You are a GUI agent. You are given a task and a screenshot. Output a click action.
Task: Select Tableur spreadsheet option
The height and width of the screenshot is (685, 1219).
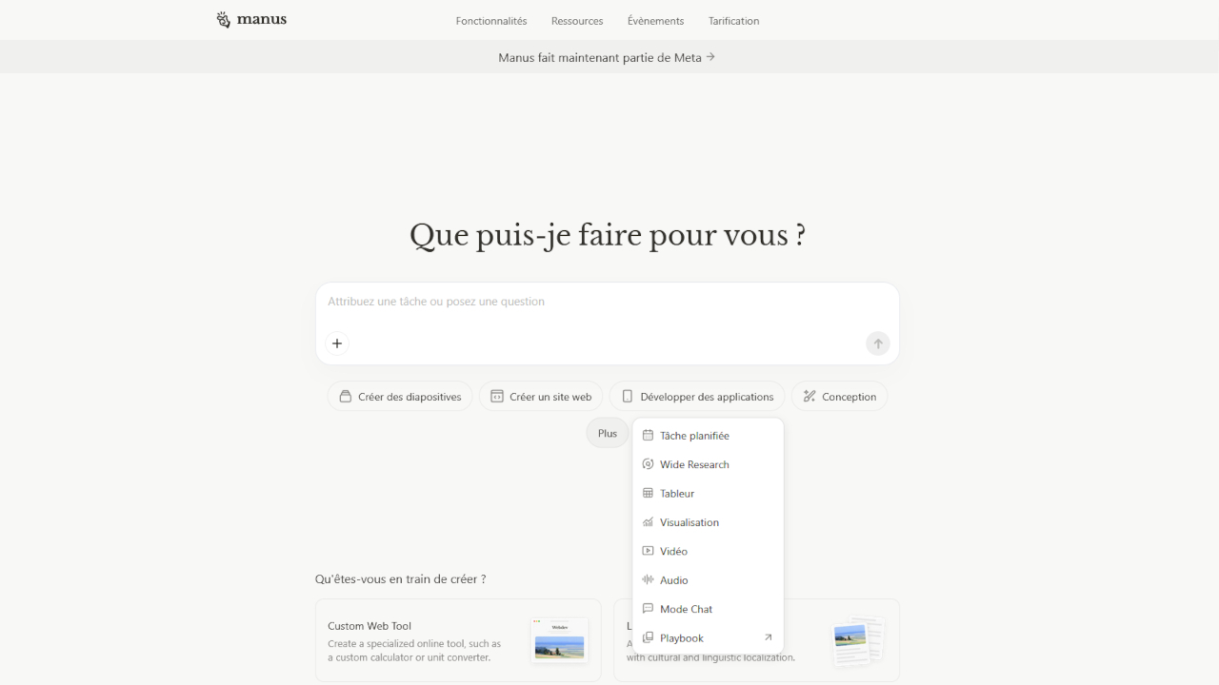pos(677,494)
